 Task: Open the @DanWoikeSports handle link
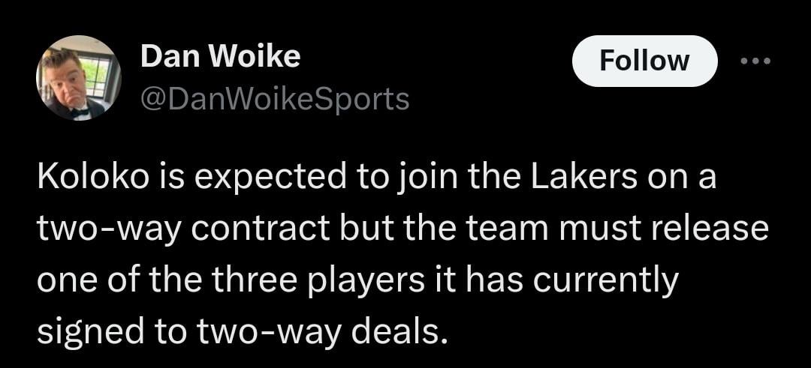coord(275,98)
